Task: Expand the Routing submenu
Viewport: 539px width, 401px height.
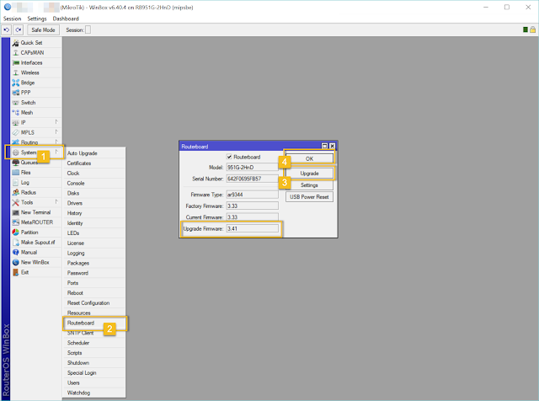Action: tap(36, 142)
